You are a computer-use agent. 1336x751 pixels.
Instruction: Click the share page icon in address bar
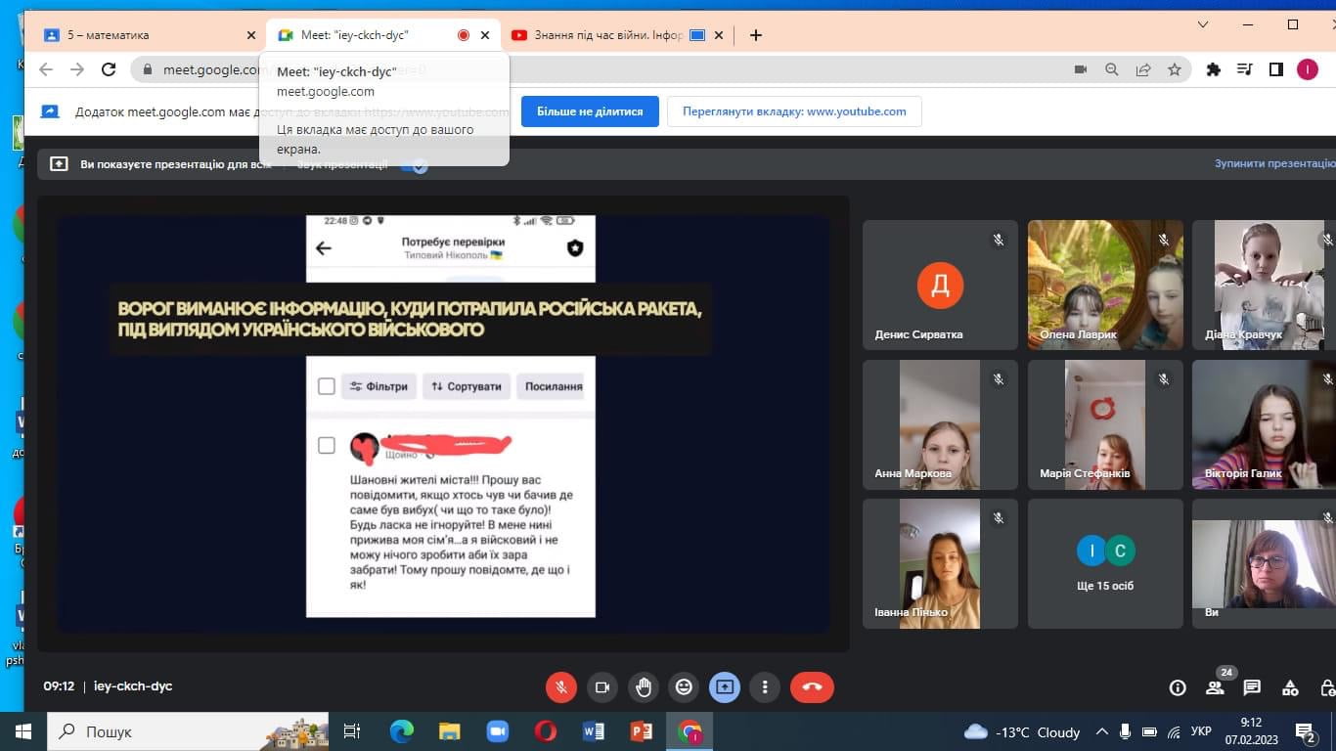(x=1143, y=69)
